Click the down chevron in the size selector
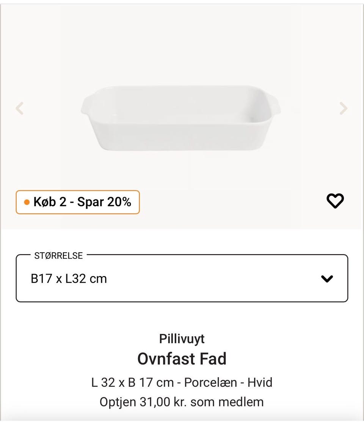Image resolution: width=364 pixels, height=422 pixels. 327,279
